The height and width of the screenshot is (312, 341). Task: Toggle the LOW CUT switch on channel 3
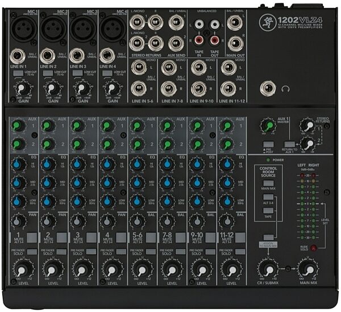(x=78, y=73)
